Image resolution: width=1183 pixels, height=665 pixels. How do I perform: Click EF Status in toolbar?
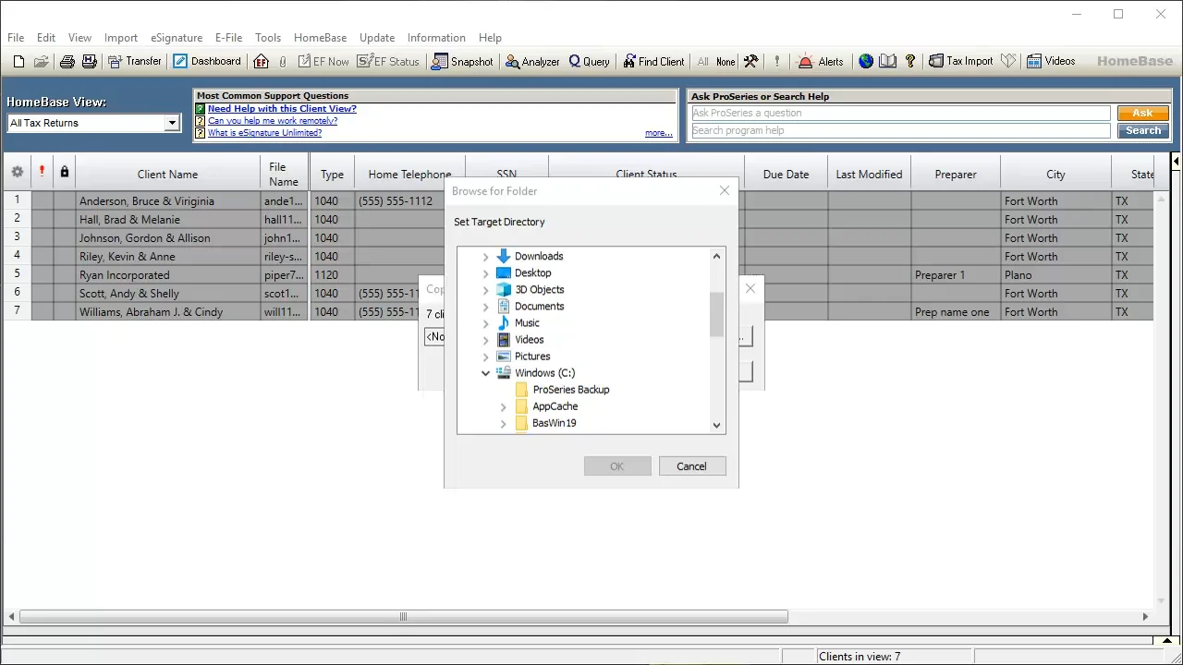389,62
